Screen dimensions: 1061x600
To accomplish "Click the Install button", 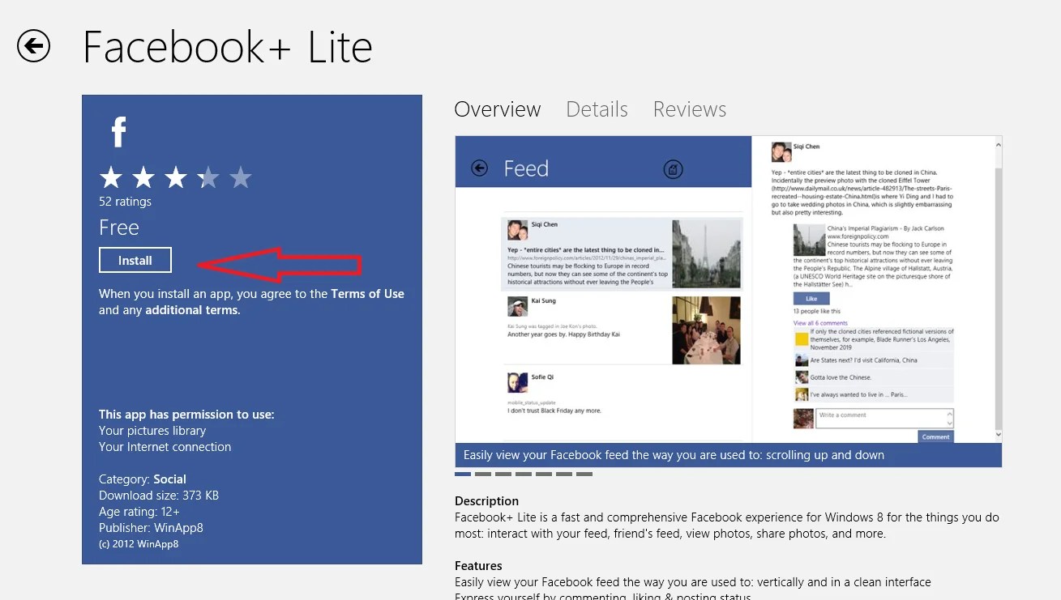I will click(x=135, y=260).
